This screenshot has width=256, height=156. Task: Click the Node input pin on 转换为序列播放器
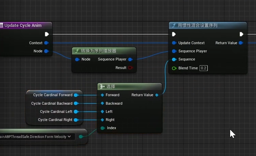point(77,59)
